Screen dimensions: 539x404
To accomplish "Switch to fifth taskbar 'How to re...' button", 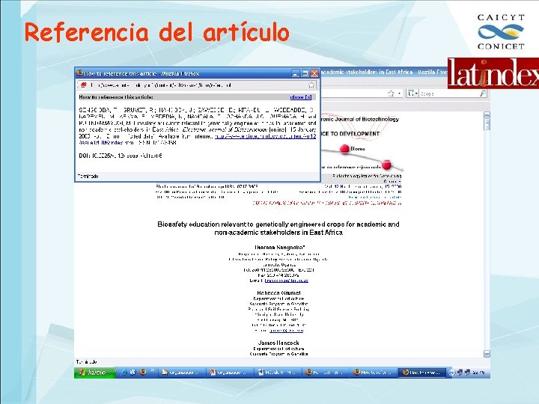I will (x=374, y=373).
